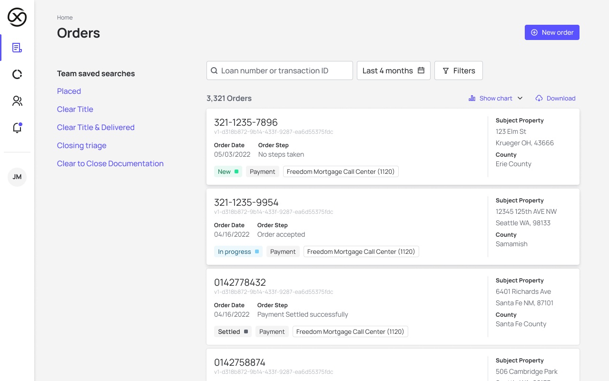Click the funnel icon on Filters button
The height and width of the screenshot is (381, 609).
[x=446, y=70]
